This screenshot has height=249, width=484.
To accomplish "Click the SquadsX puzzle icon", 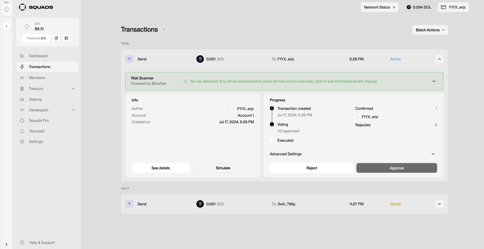I will pos(22,131).
